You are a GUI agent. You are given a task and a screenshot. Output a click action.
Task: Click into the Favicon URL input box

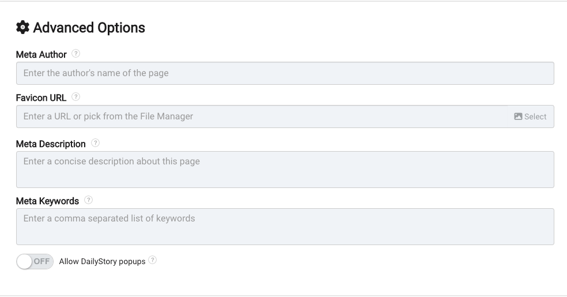pos(262,116)
